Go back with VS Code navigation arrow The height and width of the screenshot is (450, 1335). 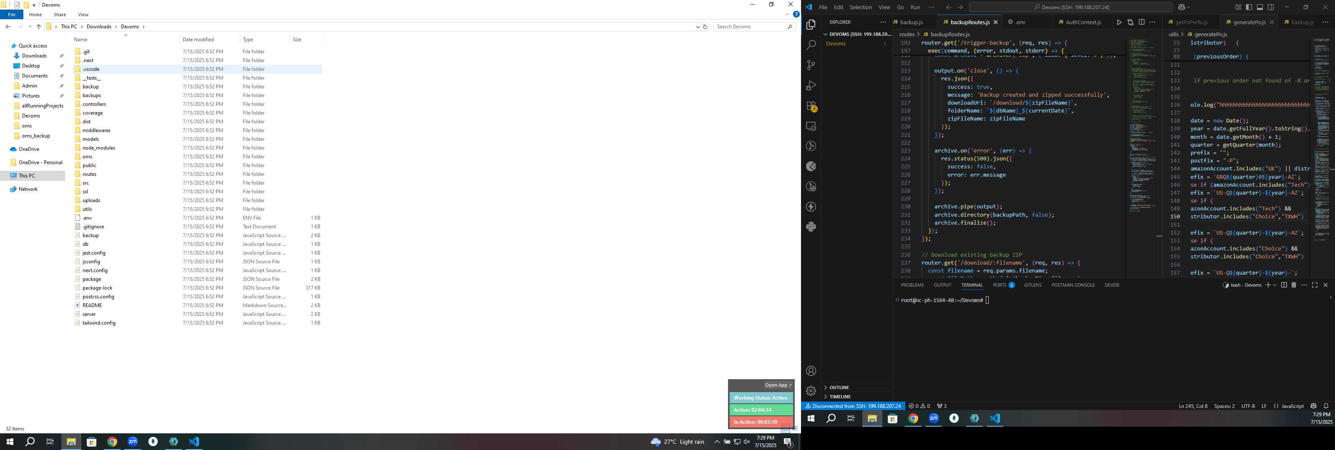pos(949,7)
